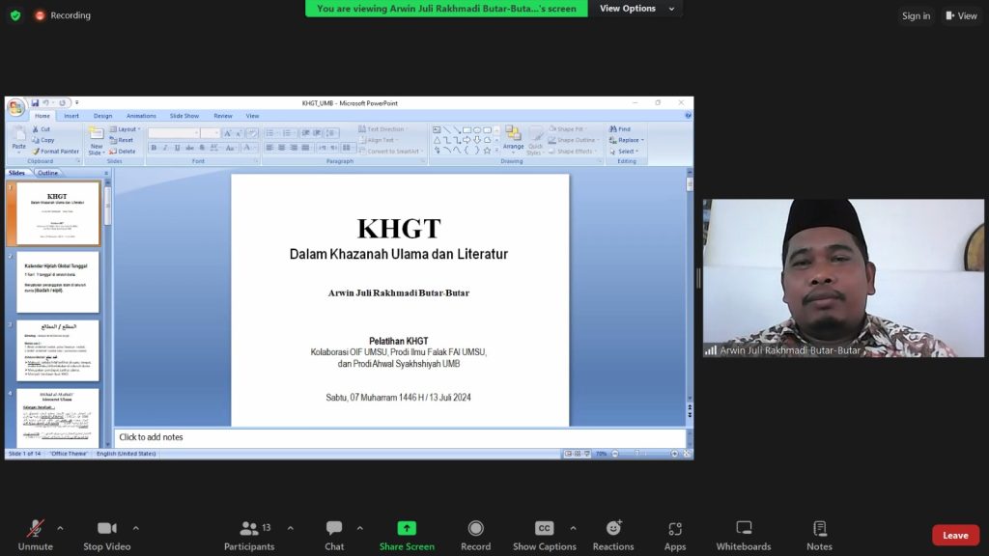This screenshot has height=556, width=989.
Task: Open the Notes icon
Action: [819, 529]
